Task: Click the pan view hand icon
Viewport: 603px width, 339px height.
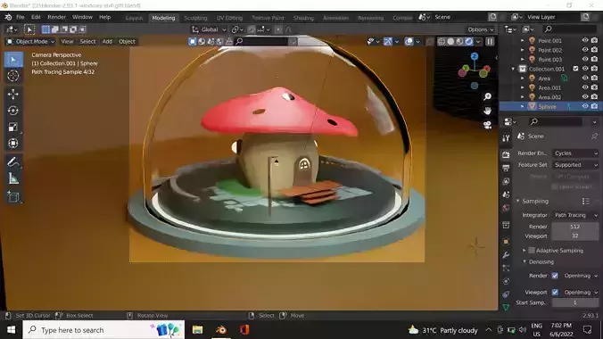Action: point(487,111)
